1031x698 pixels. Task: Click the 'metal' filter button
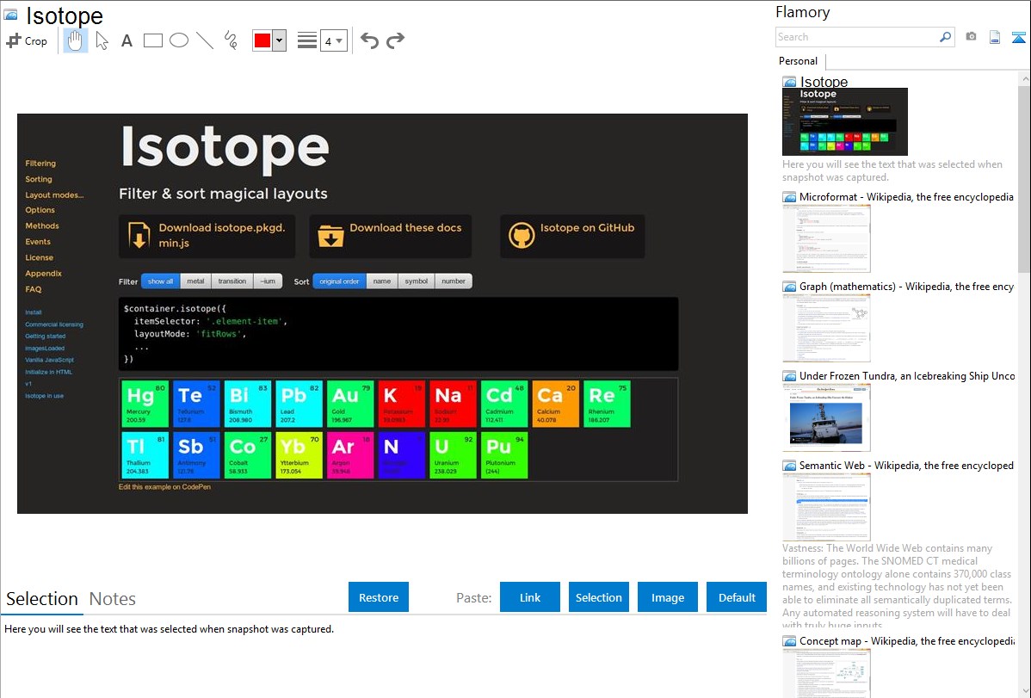point(195,281)
